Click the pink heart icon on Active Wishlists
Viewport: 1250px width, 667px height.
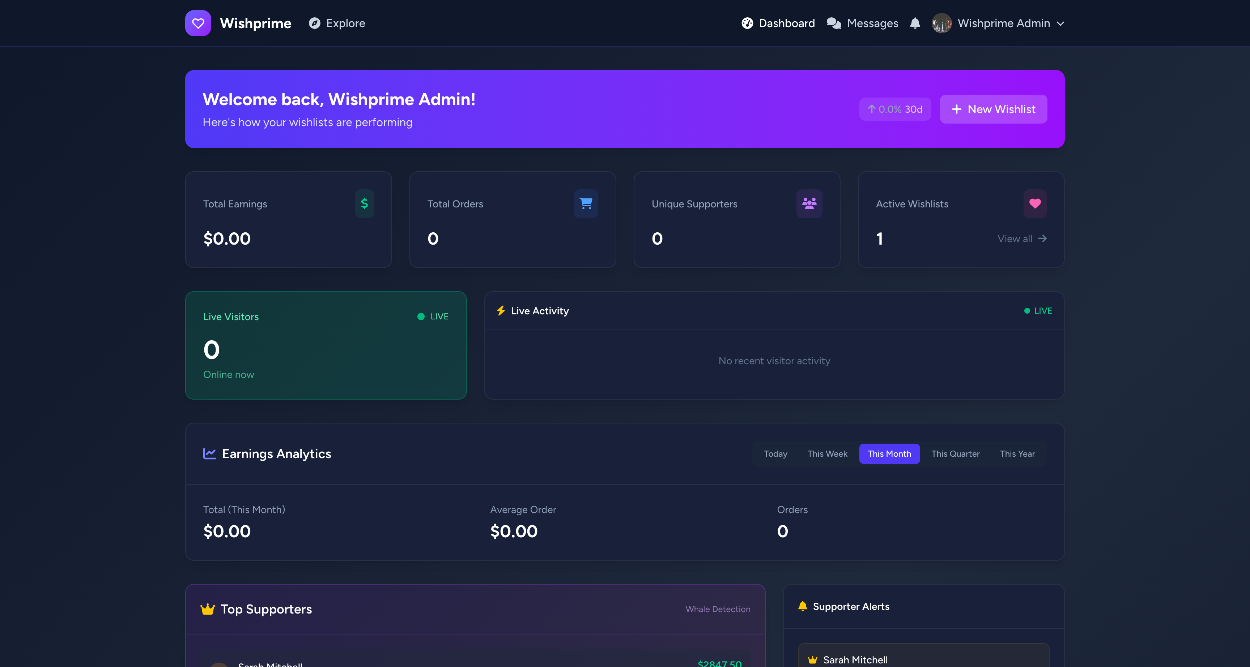point(1034,203)
